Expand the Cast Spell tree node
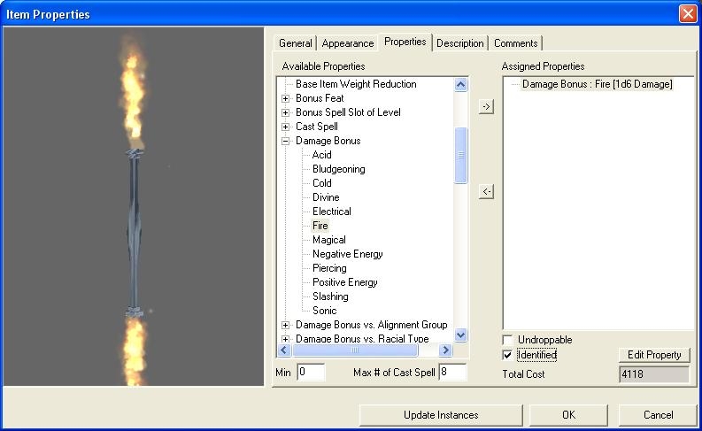Viewport: 702px width, 431px height. point(286,127)
